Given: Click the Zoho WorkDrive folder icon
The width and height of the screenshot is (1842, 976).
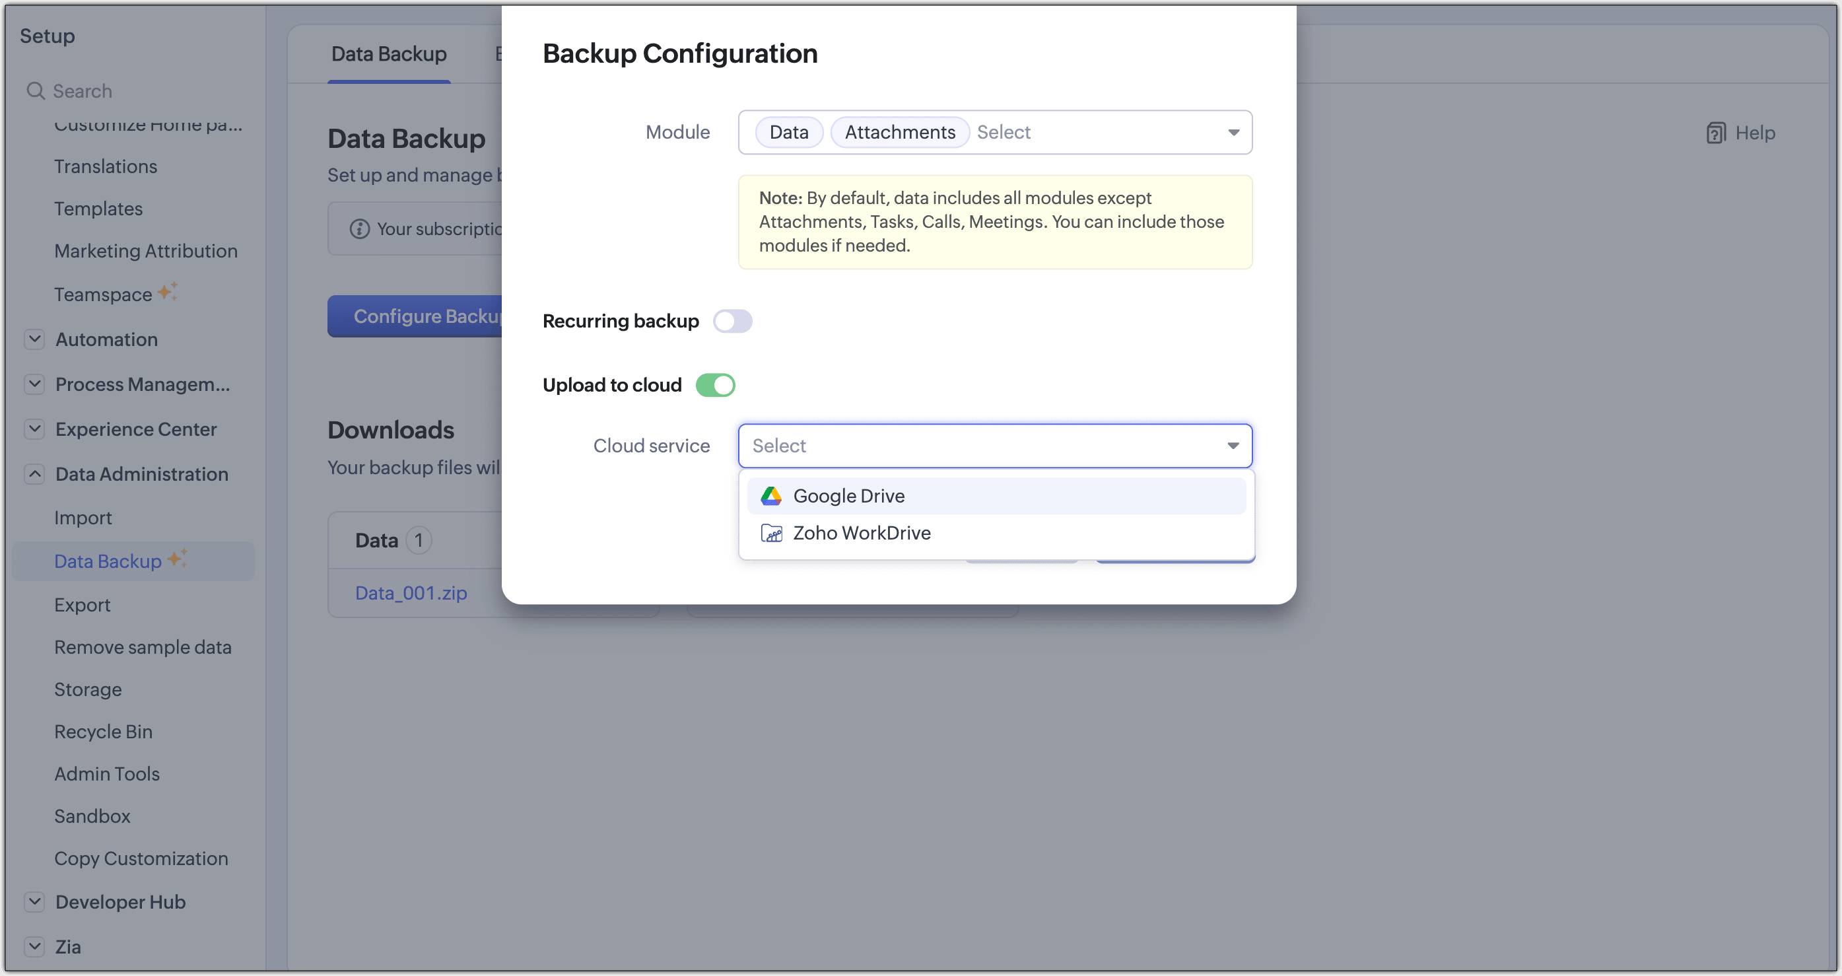Looking at the screenshot, I should tap(771, 534).
